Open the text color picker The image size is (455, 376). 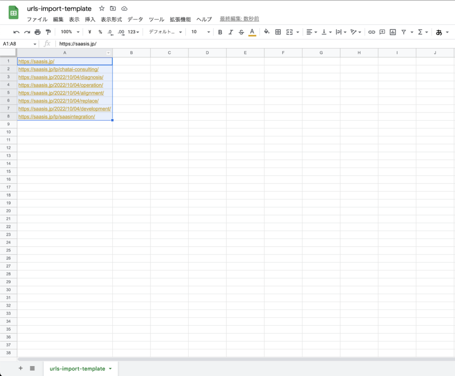click(252, 32)
